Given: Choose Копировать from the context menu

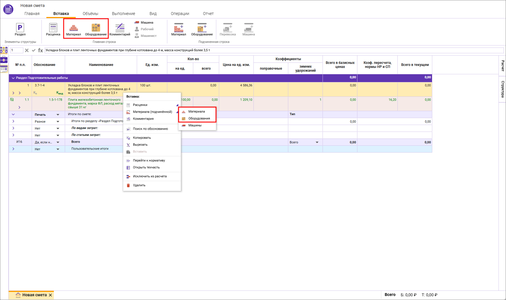Looking at the screenshot, I should coord(142,138).
